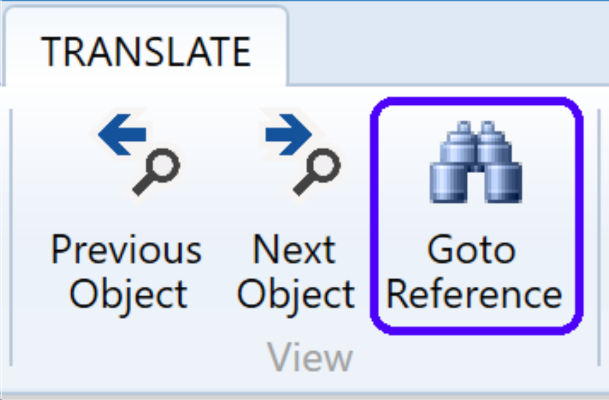The image size is (609, 400).
Task: Click the "Goto Reference" text label
Action: tap(474, 271)
